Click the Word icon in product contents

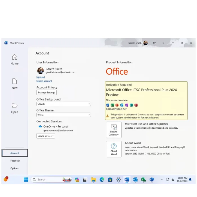pyautogui.click(x=108, y=105)
